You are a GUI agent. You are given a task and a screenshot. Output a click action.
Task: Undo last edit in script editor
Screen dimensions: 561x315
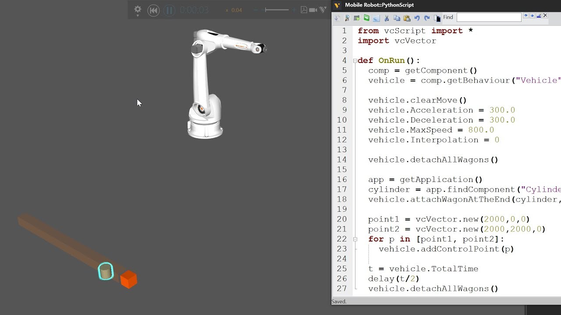coord(417,18)
